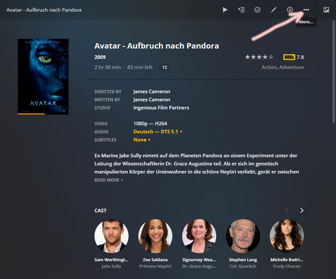Open audio track dropdown Deutsch DTS 5.1
Viewport: 336px width, 279px height.
click(158, 131)
